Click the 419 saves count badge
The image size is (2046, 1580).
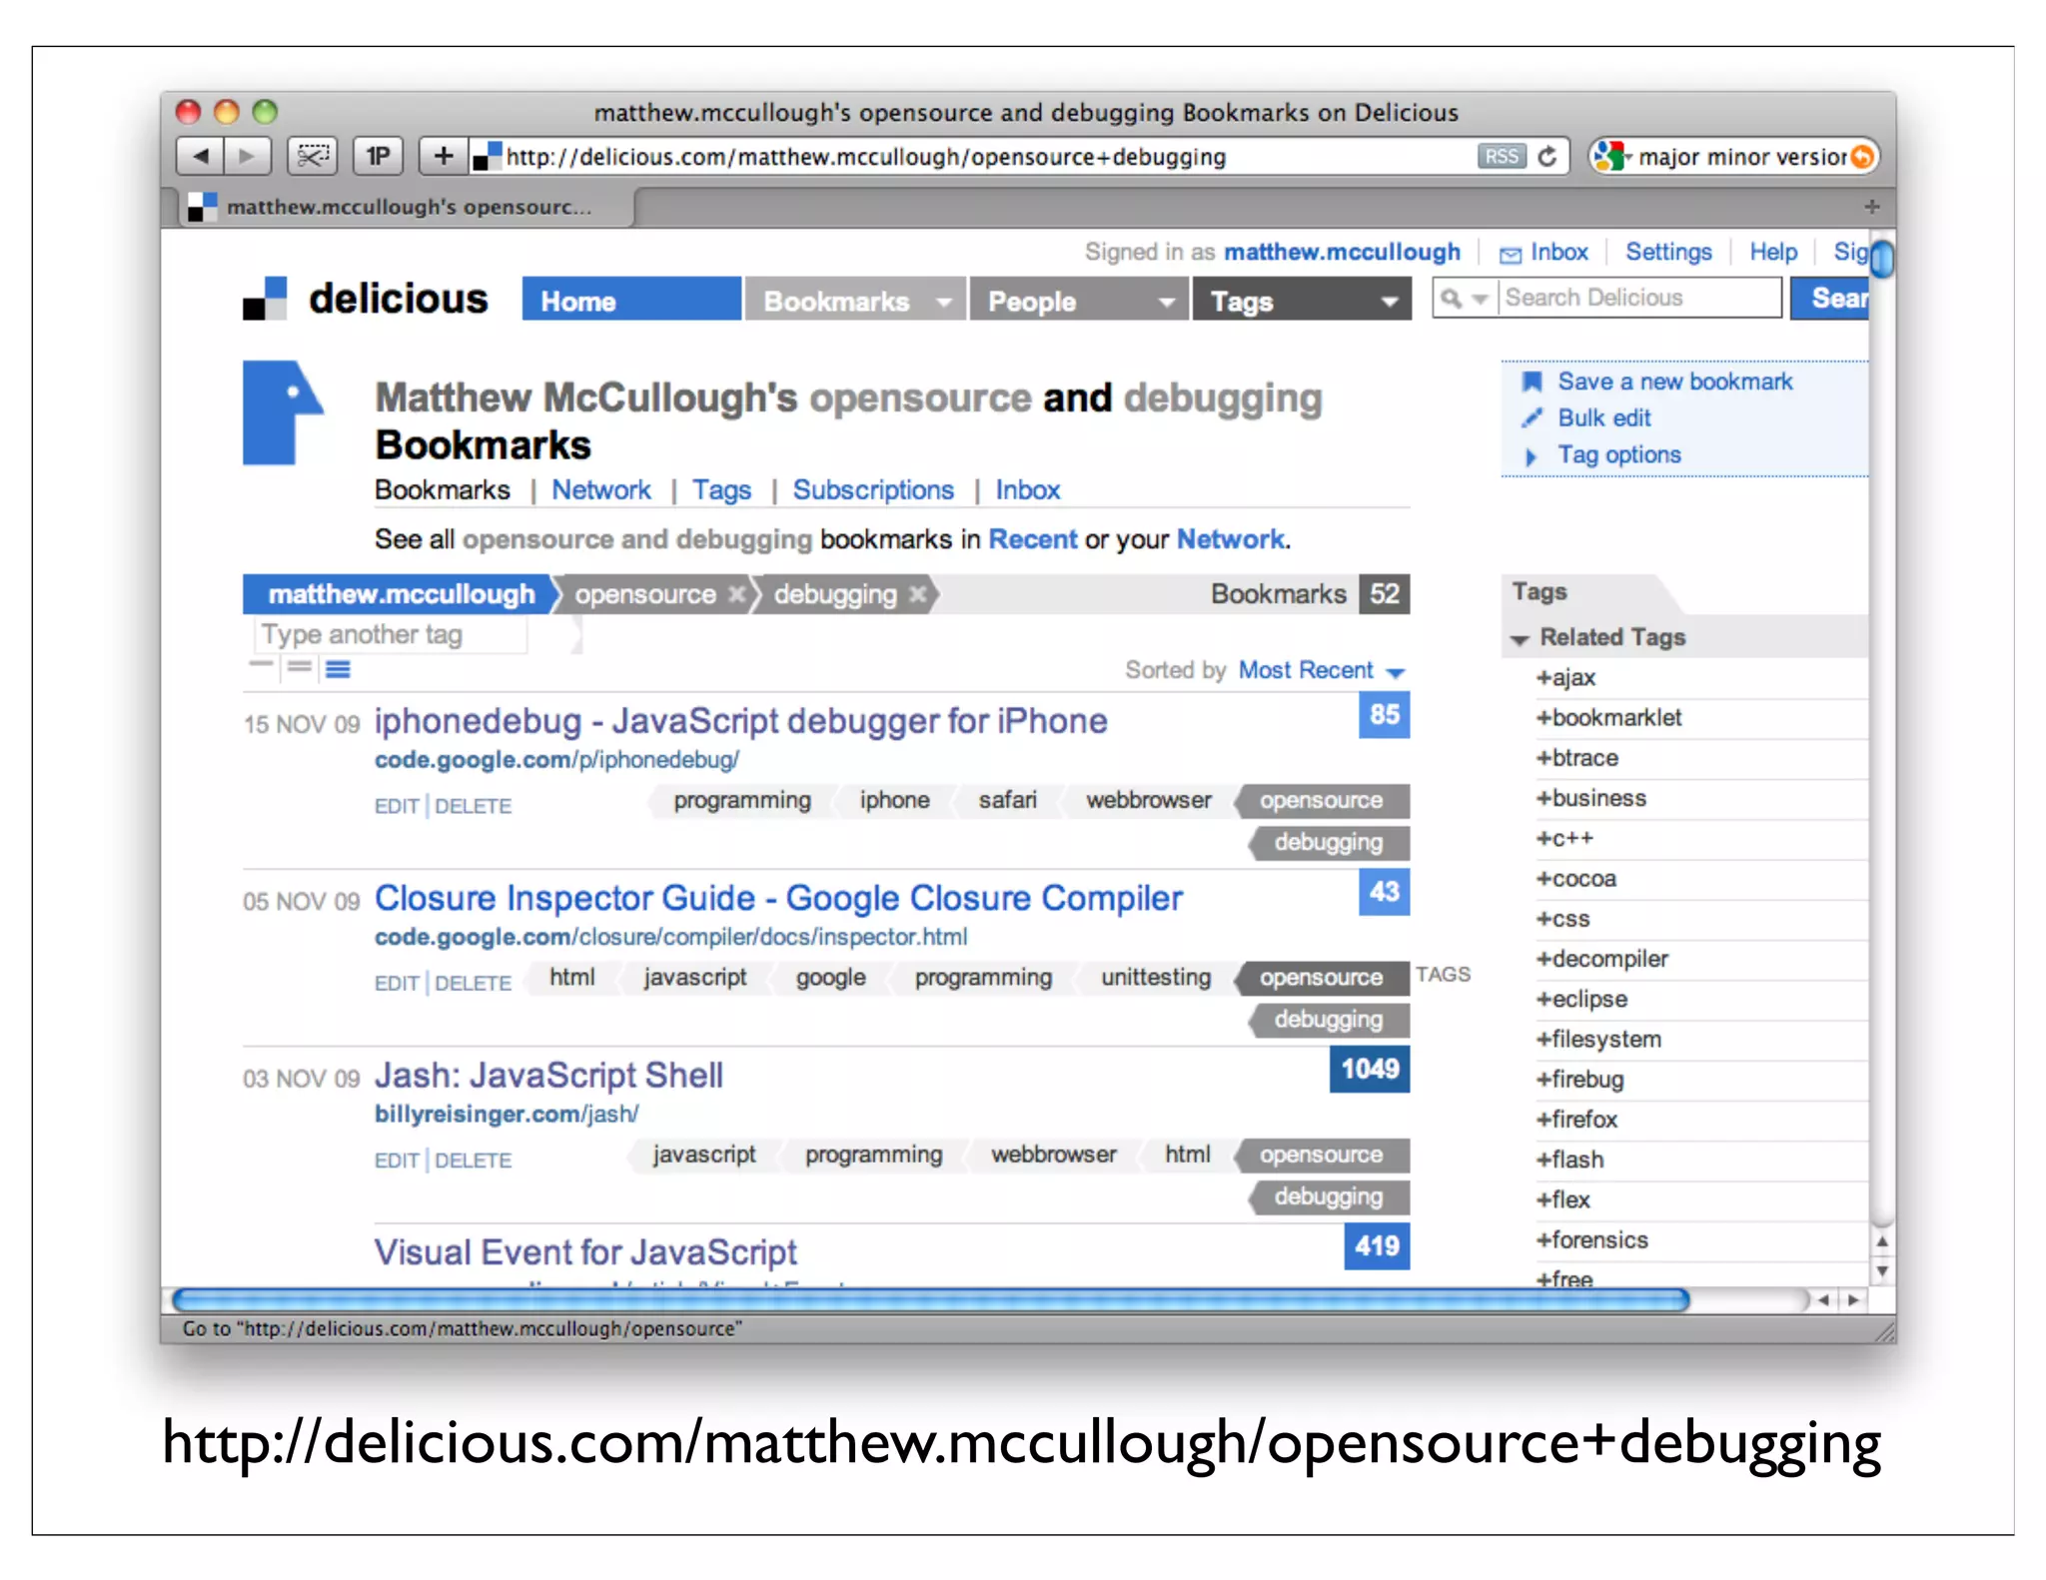click(1378, 1246)
